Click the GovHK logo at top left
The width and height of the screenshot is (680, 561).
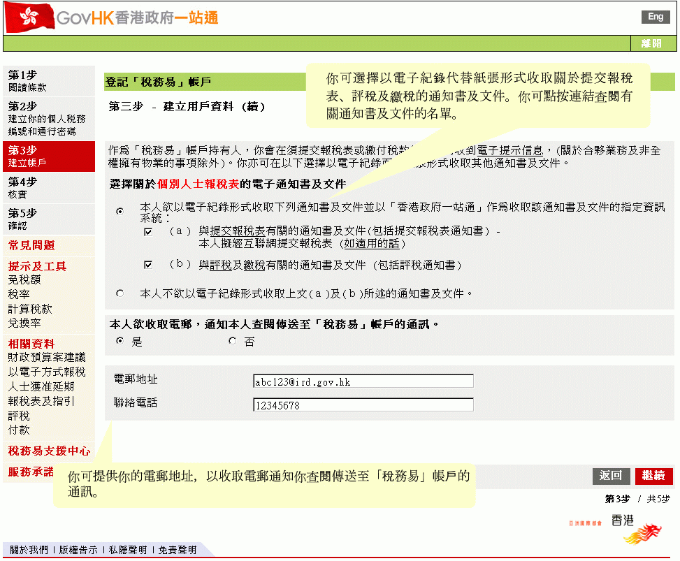(112, 17)
